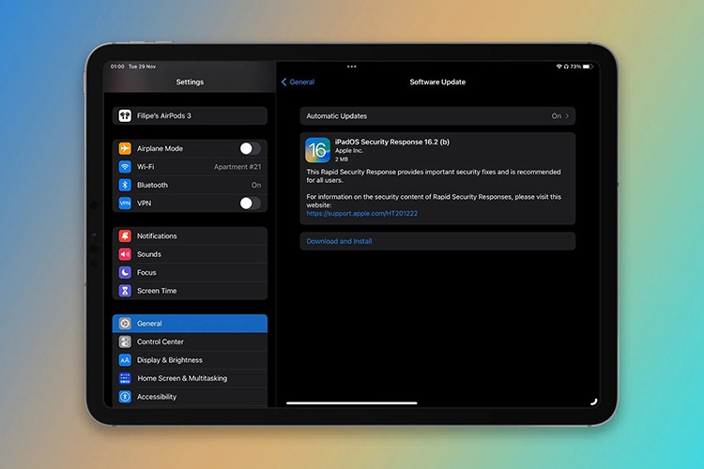Tap the Home Screen & Multitasking icon
Image resolution: width=704 pixels, height=469 pixels.
(125, 378)
